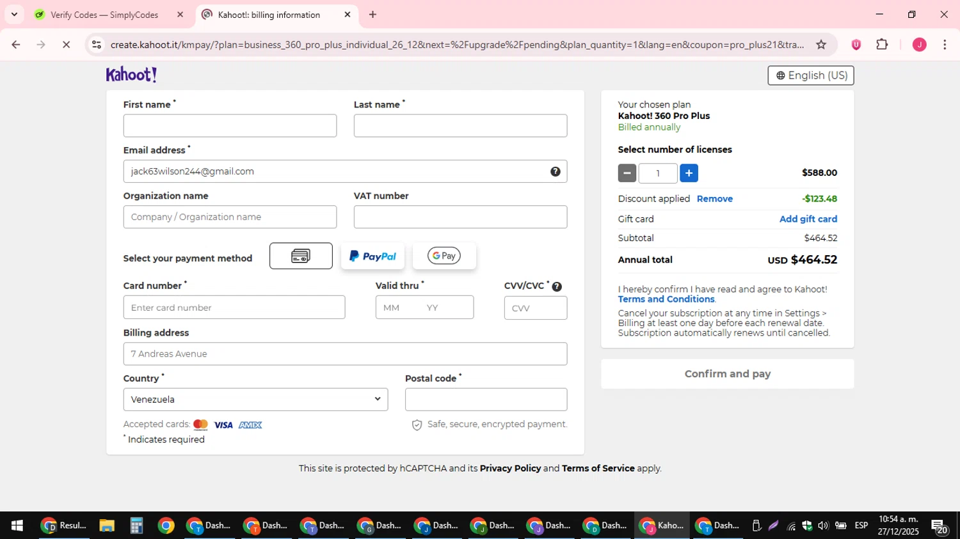Click the Add gift card link

(x=808, y=219)
